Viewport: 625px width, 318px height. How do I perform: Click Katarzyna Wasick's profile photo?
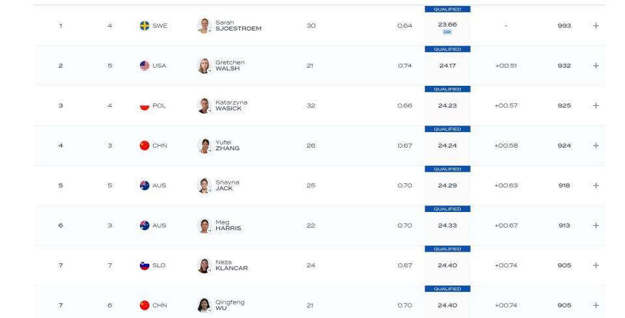[x=204, y=106]
